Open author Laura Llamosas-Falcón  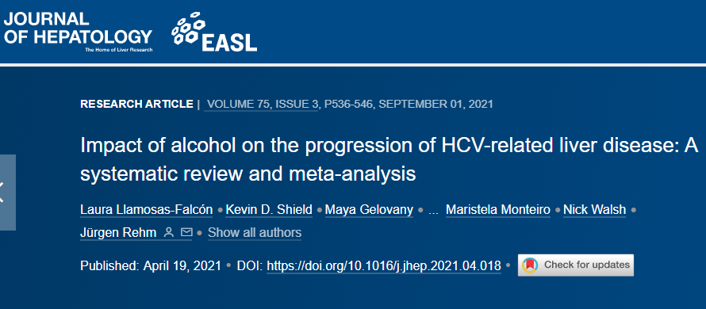(146, 210)
